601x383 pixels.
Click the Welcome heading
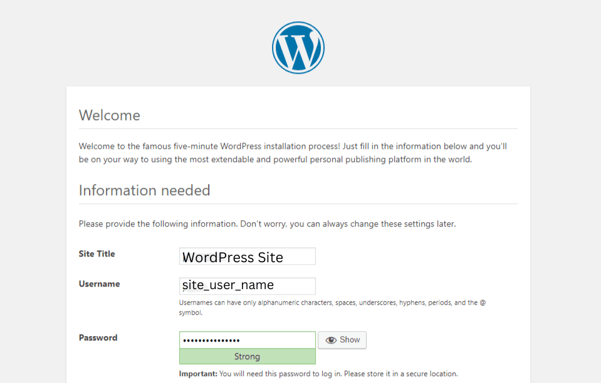109,115
